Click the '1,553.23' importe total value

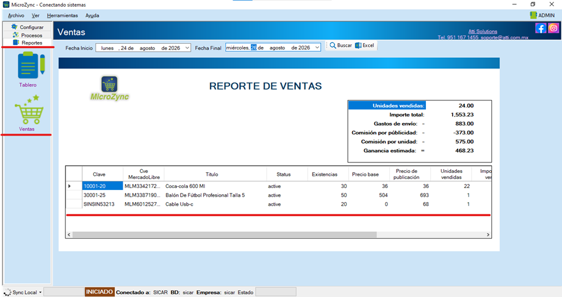coord(462,115)
